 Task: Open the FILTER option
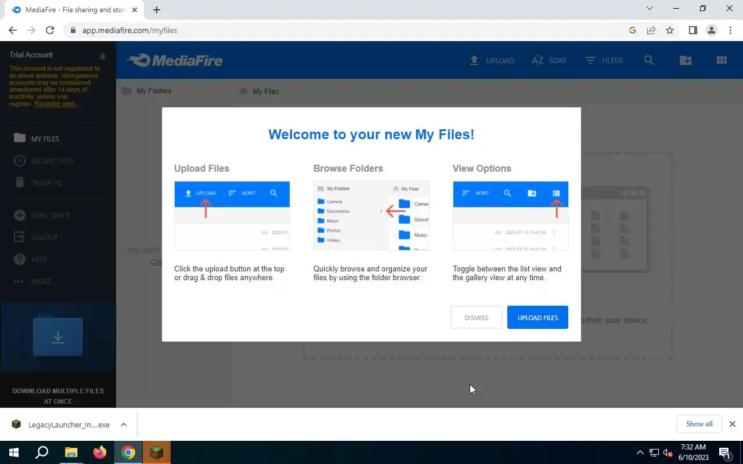[x=604, y=60]
